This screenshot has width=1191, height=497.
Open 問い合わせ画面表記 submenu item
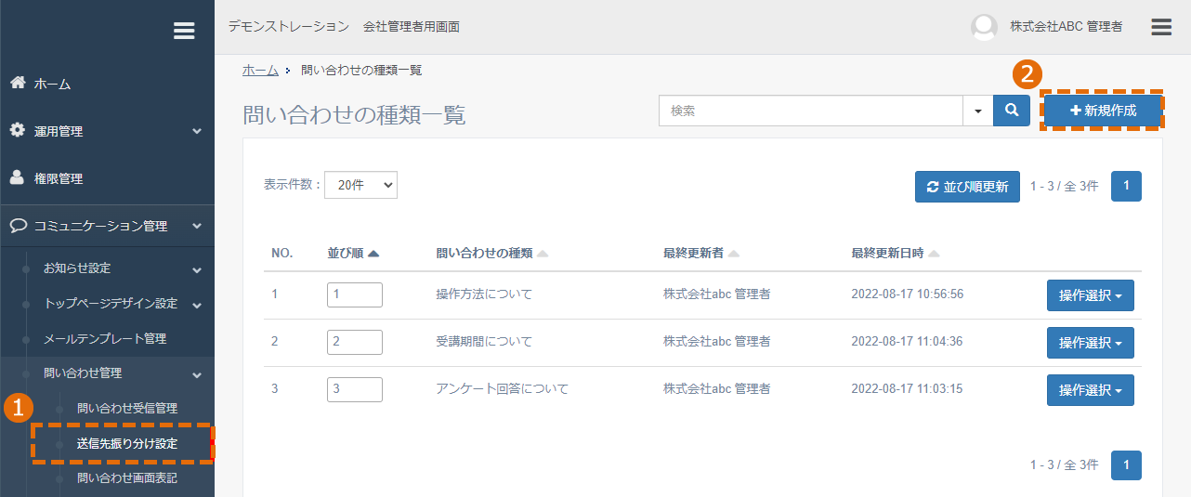(127, 478)
